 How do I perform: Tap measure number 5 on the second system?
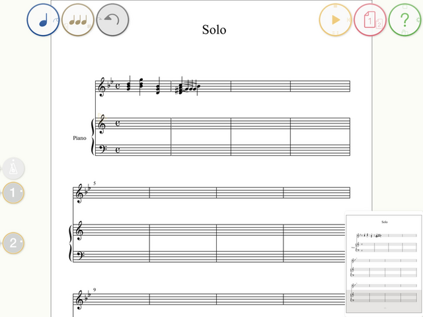coord(95,184)
